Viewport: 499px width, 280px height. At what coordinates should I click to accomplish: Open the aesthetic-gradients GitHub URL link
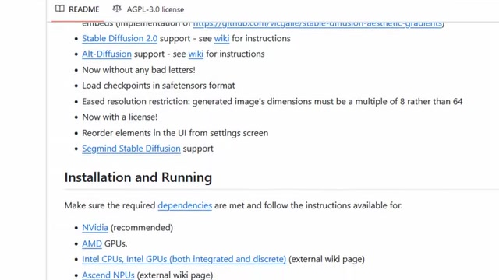click(x=317, y=23)
